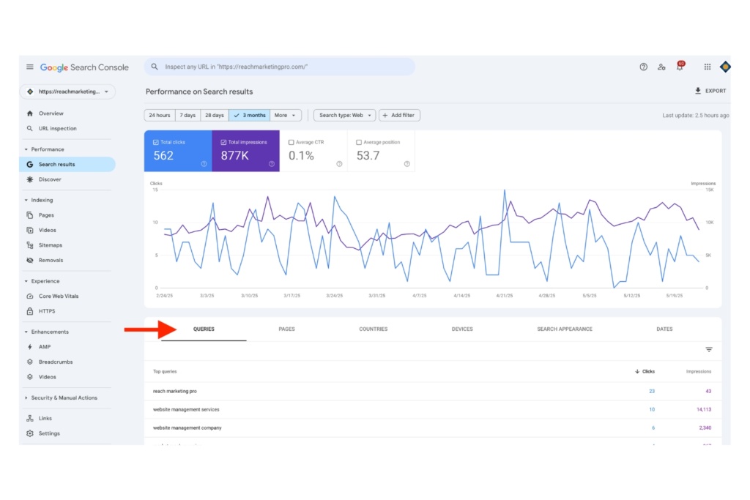Open Search results in sidebar
The width and height of the screenshot is (750, 500).
click(67, 165)
